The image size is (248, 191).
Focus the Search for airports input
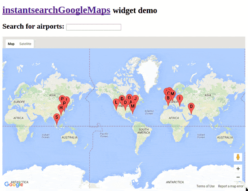coord(94,27)
